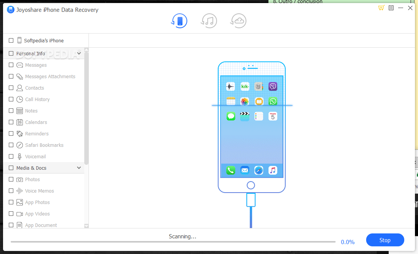Click the App Document page icon
This screenshot has width=418, height=254.
(19, 225)
